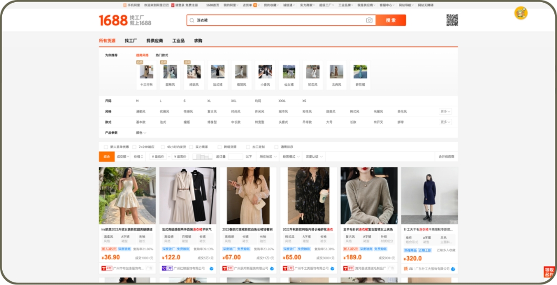This screenshot has width=557, height=285.
Task: Open the 成交额 sort dropdown
Action: [122, 156]
